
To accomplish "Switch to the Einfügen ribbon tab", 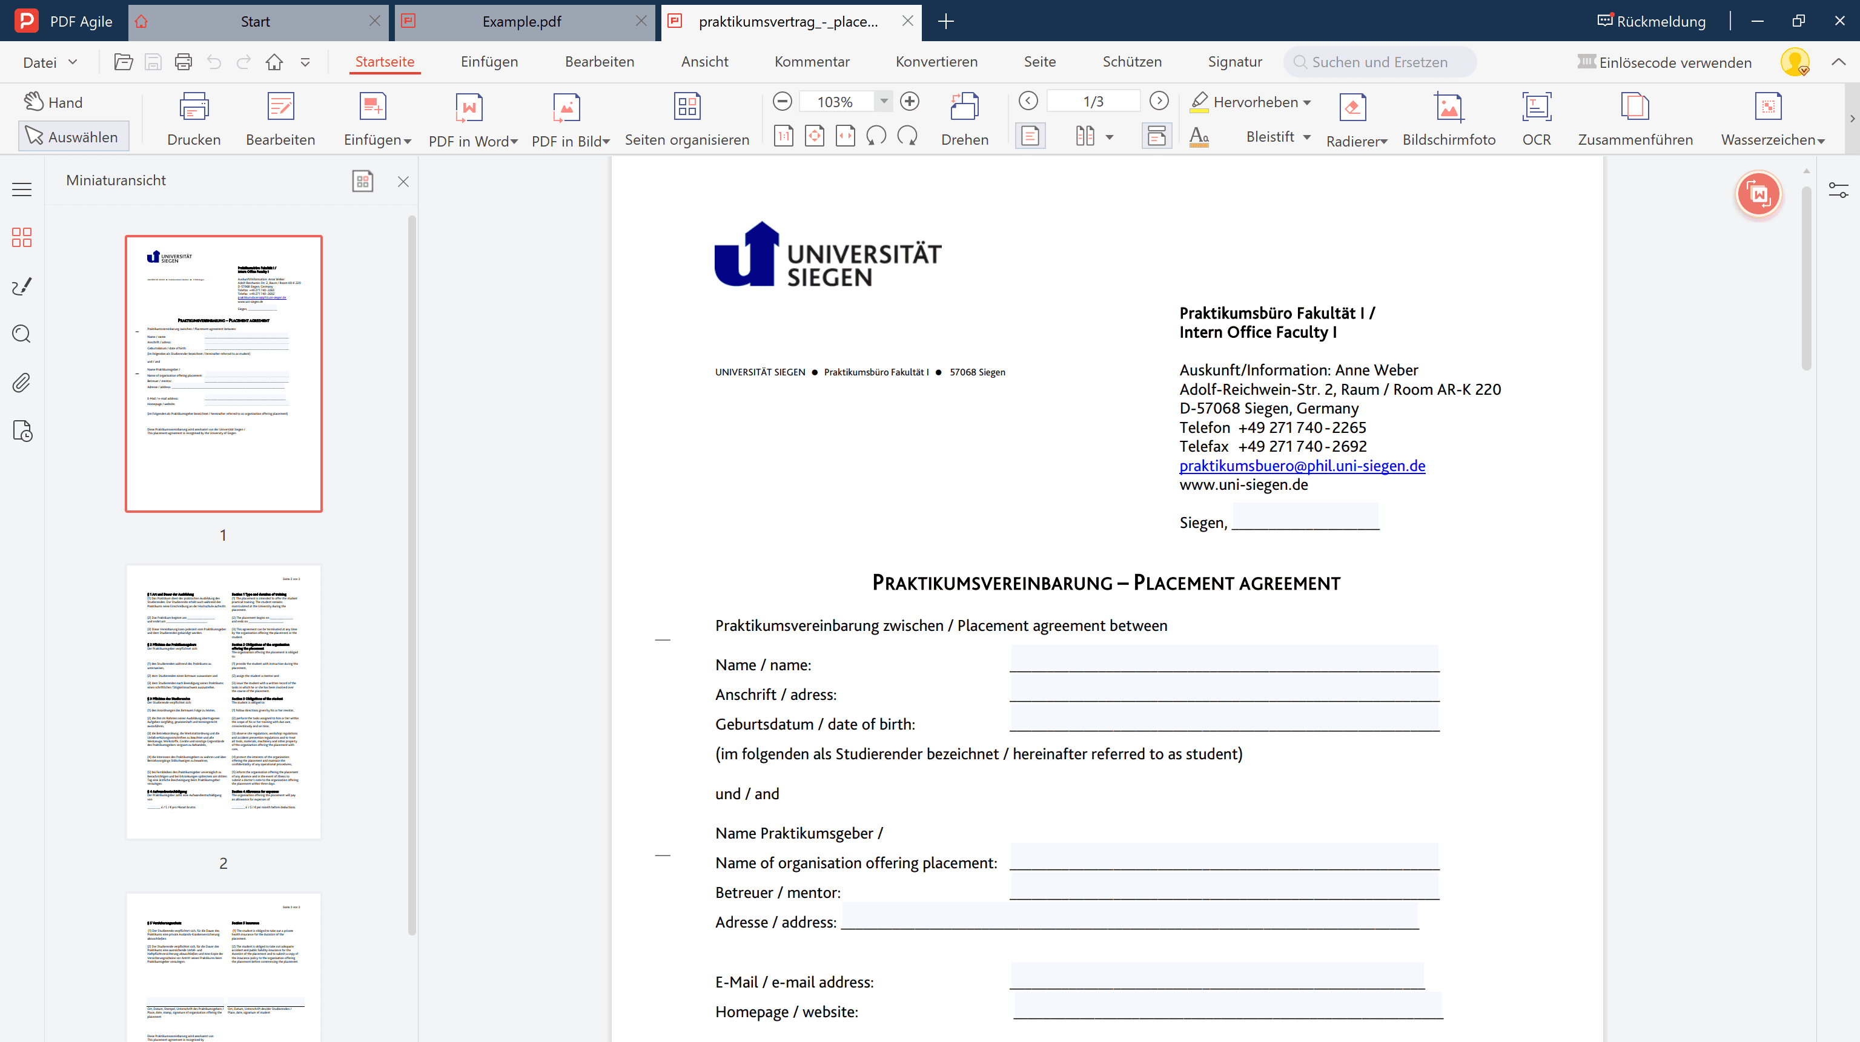I will 489,61.
